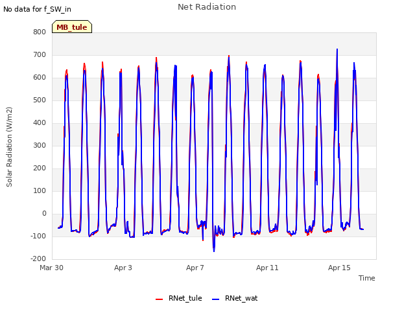This screenshot has width=415, height=311.
Task: Click the lowest blue dip below -100
Action: click(214, 251)
